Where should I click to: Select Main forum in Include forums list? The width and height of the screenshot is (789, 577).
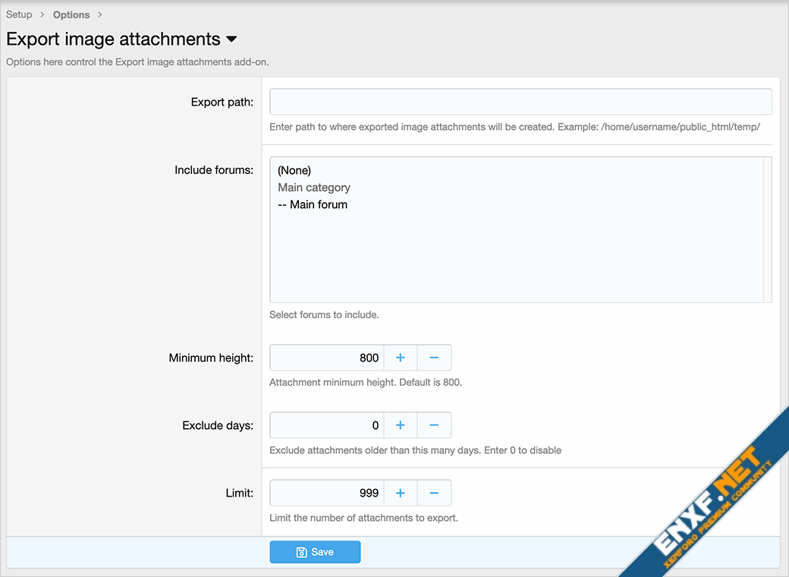313,204
